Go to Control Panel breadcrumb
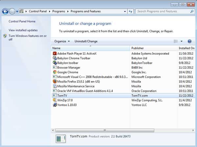197x147 pixels. (38, 11)
